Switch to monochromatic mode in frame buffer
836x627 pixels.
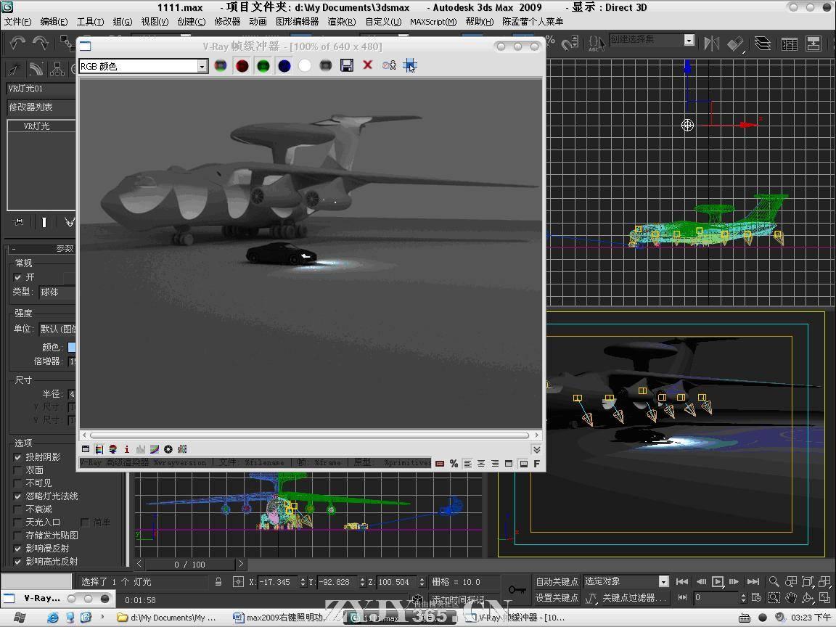click(325, 65)
